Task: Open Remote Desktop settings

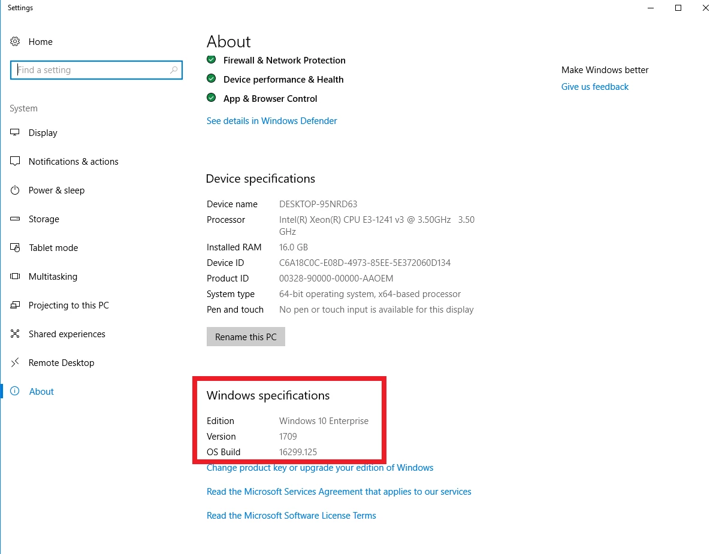Action: point(62,363)
